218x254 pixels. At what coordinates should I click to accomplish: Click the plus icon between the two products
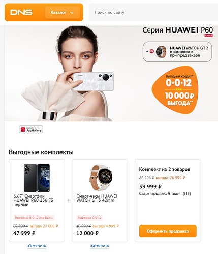[68, 200]
